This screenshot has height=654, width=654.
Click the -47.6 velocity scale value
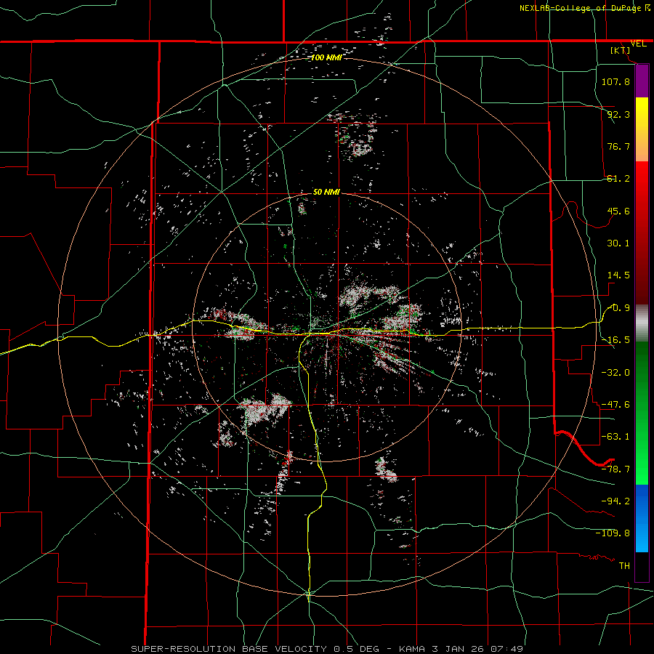[615, 405]
